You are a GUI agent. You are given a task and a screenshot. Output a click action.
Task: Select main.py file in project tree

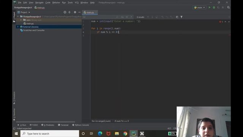pos(29,24)
